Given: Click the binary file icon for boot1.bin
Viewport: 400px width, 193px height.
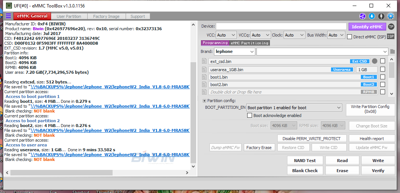Looking at the screenshot, I should click(204, 77).
